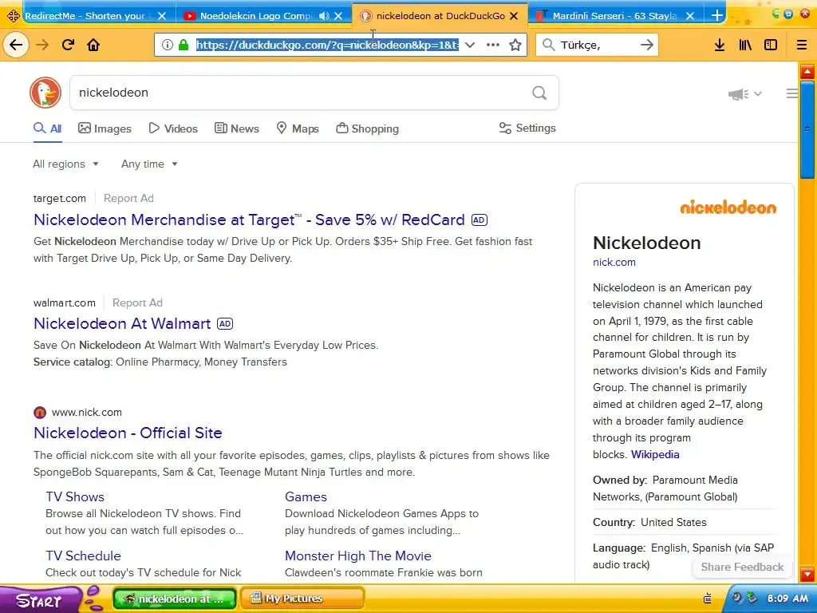This screenshot has height=613, width=817.
Task: Open Nickelodeon - Official Site result
Action: click(128, 433)
